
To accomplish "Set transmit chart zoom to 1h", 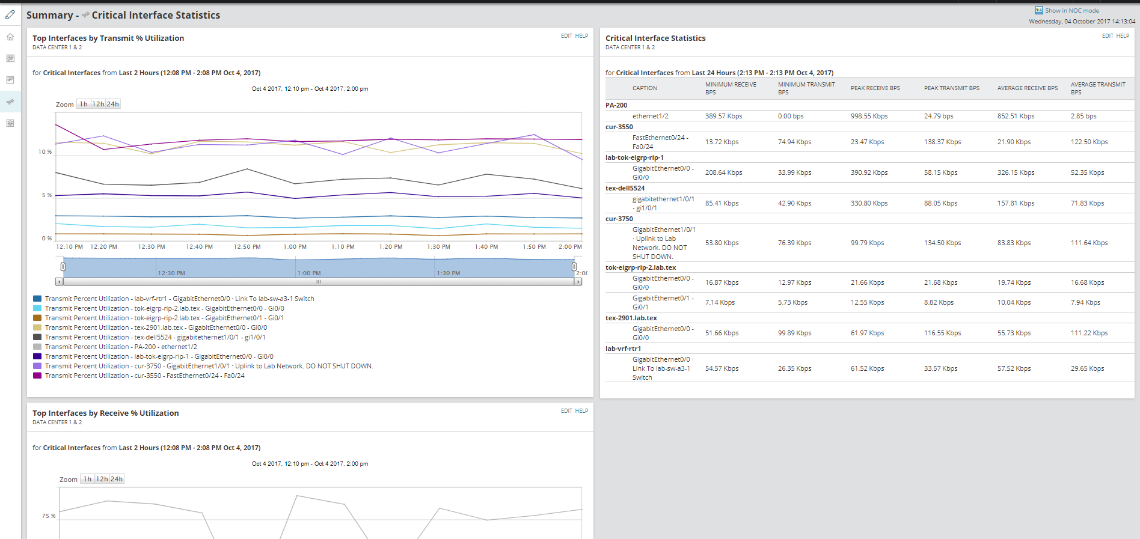I will (x=84, y=104).
